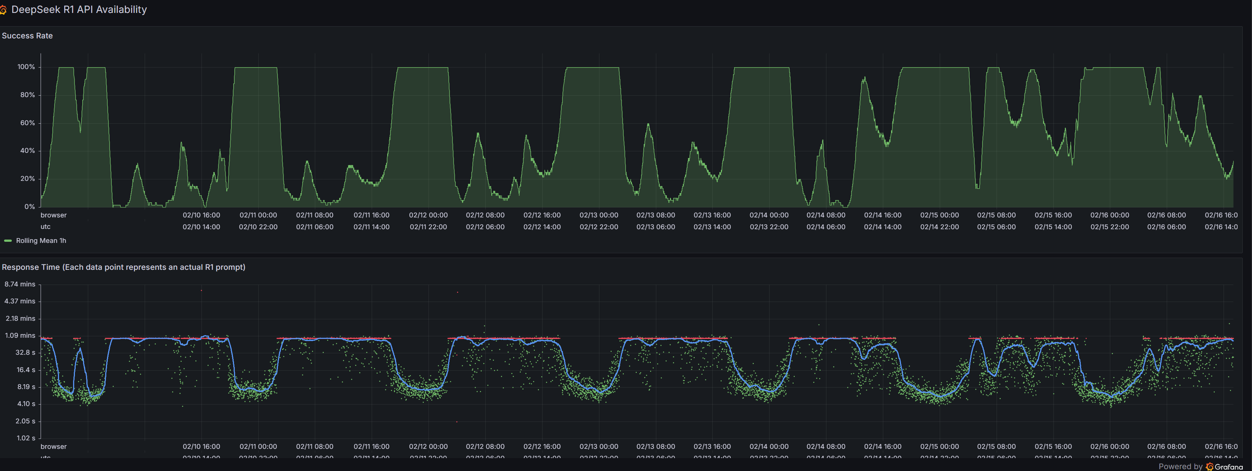Click 02/14 00:00 tick in Response Time panel
Viewport: 1252px width, 471px height.
(x=769, y=446)
